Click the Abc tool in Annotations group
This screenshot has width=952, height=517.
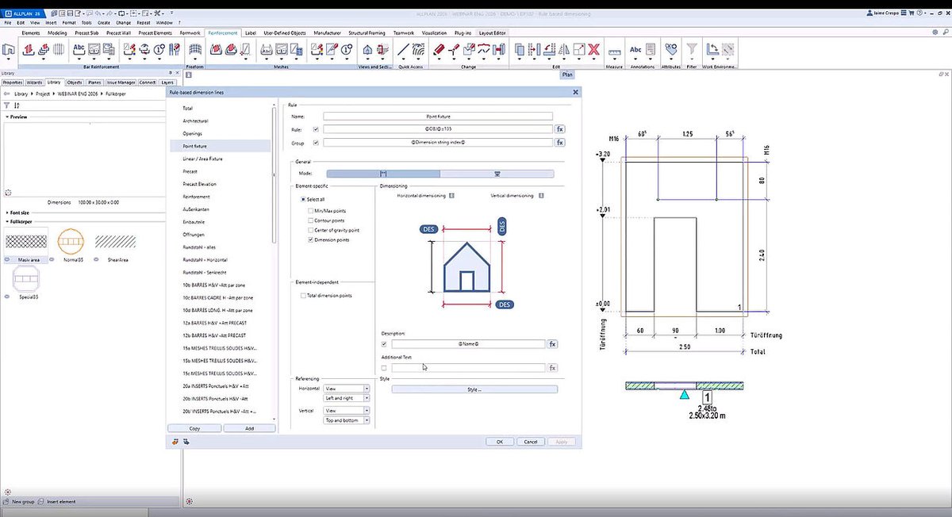tap(636, 49)
